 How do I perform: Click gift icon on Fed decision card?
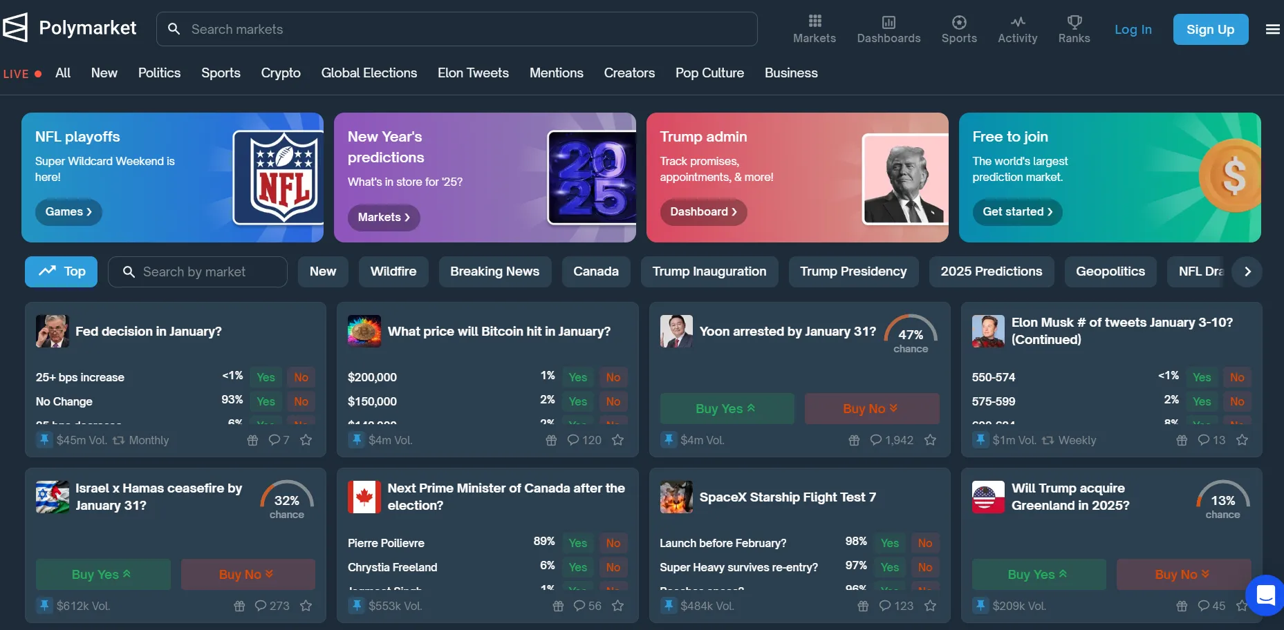tap(252, 440)
